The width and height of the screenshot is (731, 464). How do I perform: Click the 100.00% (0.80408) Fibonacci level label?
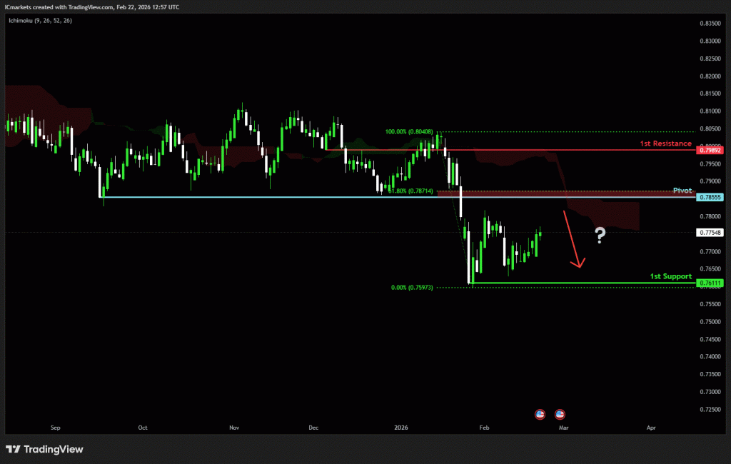(409, 131)
